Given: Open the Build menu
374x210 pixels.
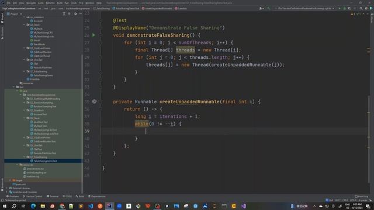Looking at the screenshot, I should click(x=60, y=3).
